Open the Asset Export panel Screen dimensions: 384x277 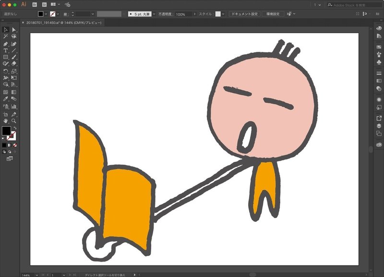point(379,118)
